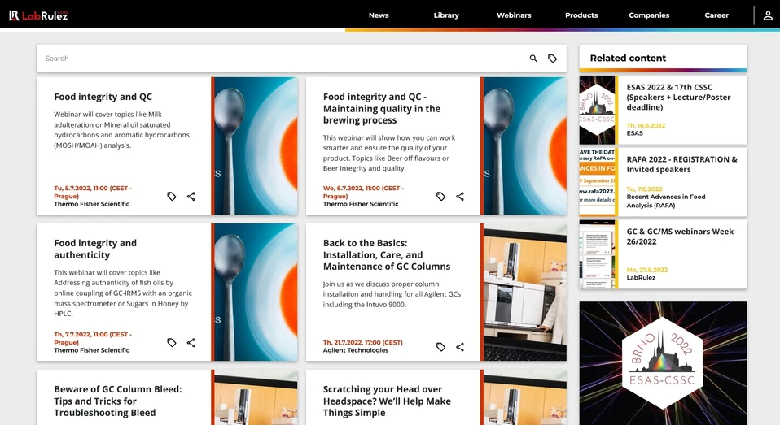Click the Th, 21.7.2022, 17:00 (CEST) date
Viewport: 780px width, 425px height.
(362, 343)
